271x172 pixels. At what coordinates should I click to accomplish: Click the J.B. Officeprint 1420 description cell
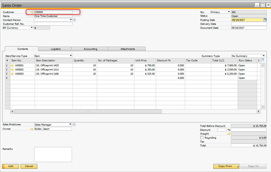(54, 66)
